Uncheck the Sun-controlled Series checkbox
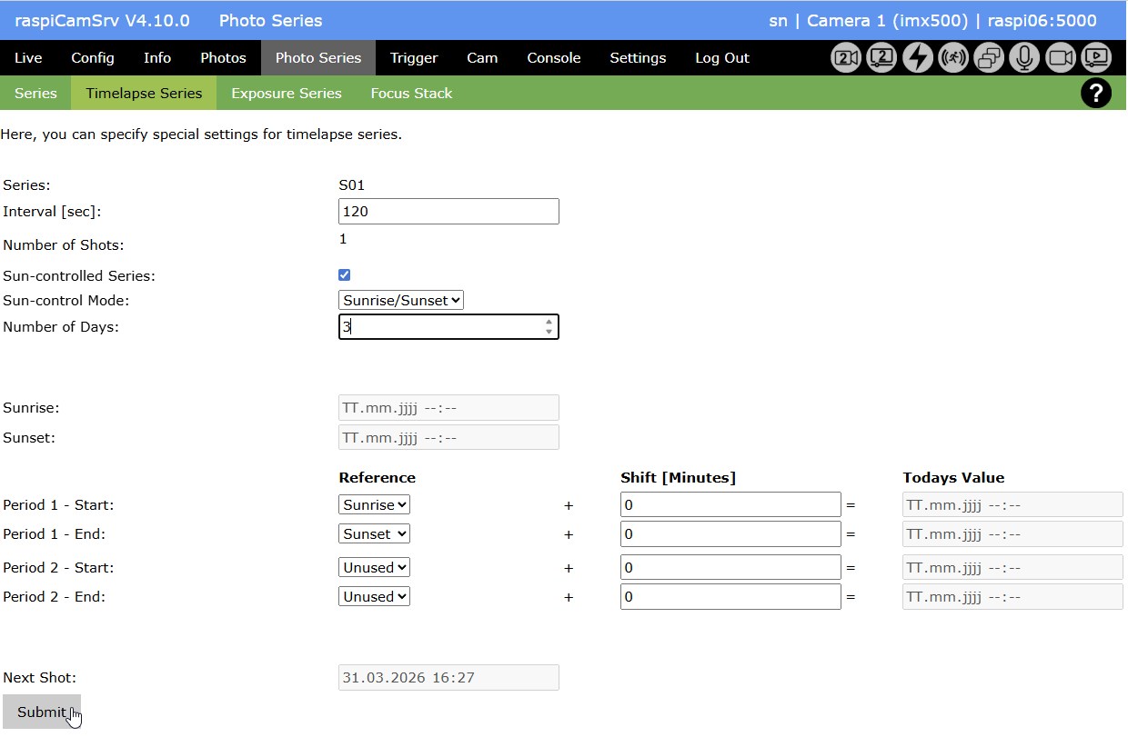 coord(344,275)
